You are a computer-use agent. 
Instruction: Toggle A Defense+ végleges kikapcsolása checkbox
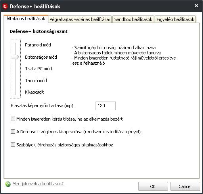[x=13, y=132]
